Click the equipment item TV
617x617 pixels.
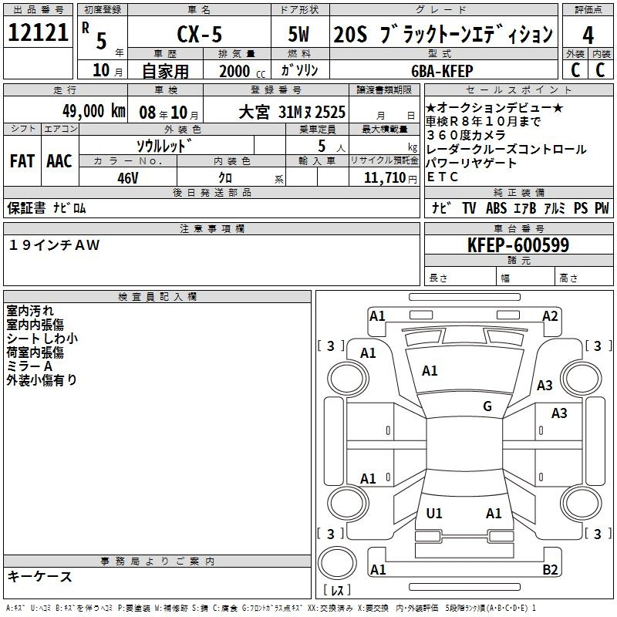(469, 207)
